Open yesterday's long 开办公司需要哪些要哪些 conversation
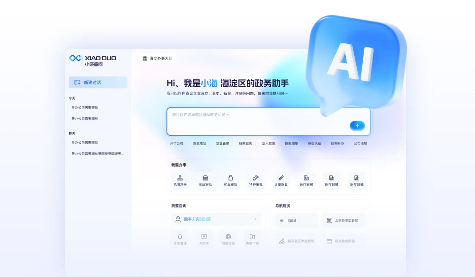The image size is (475, 277). pos(98,154)
